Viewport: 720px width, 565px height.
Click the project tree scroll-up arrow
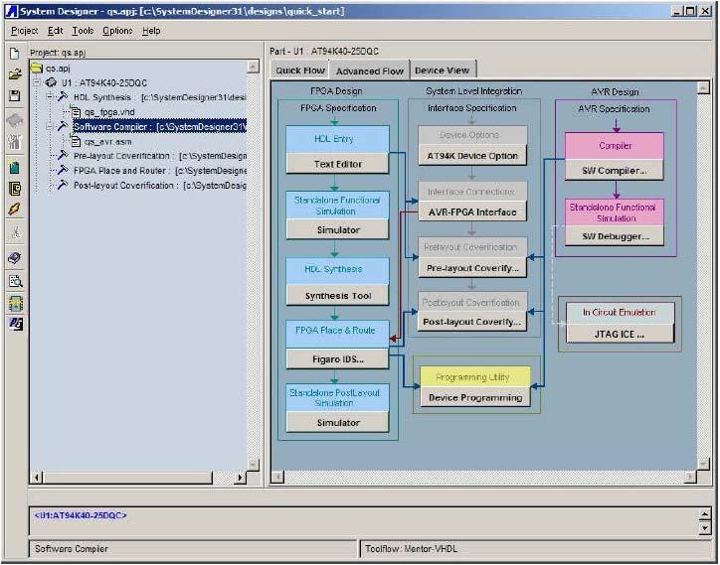253,67
